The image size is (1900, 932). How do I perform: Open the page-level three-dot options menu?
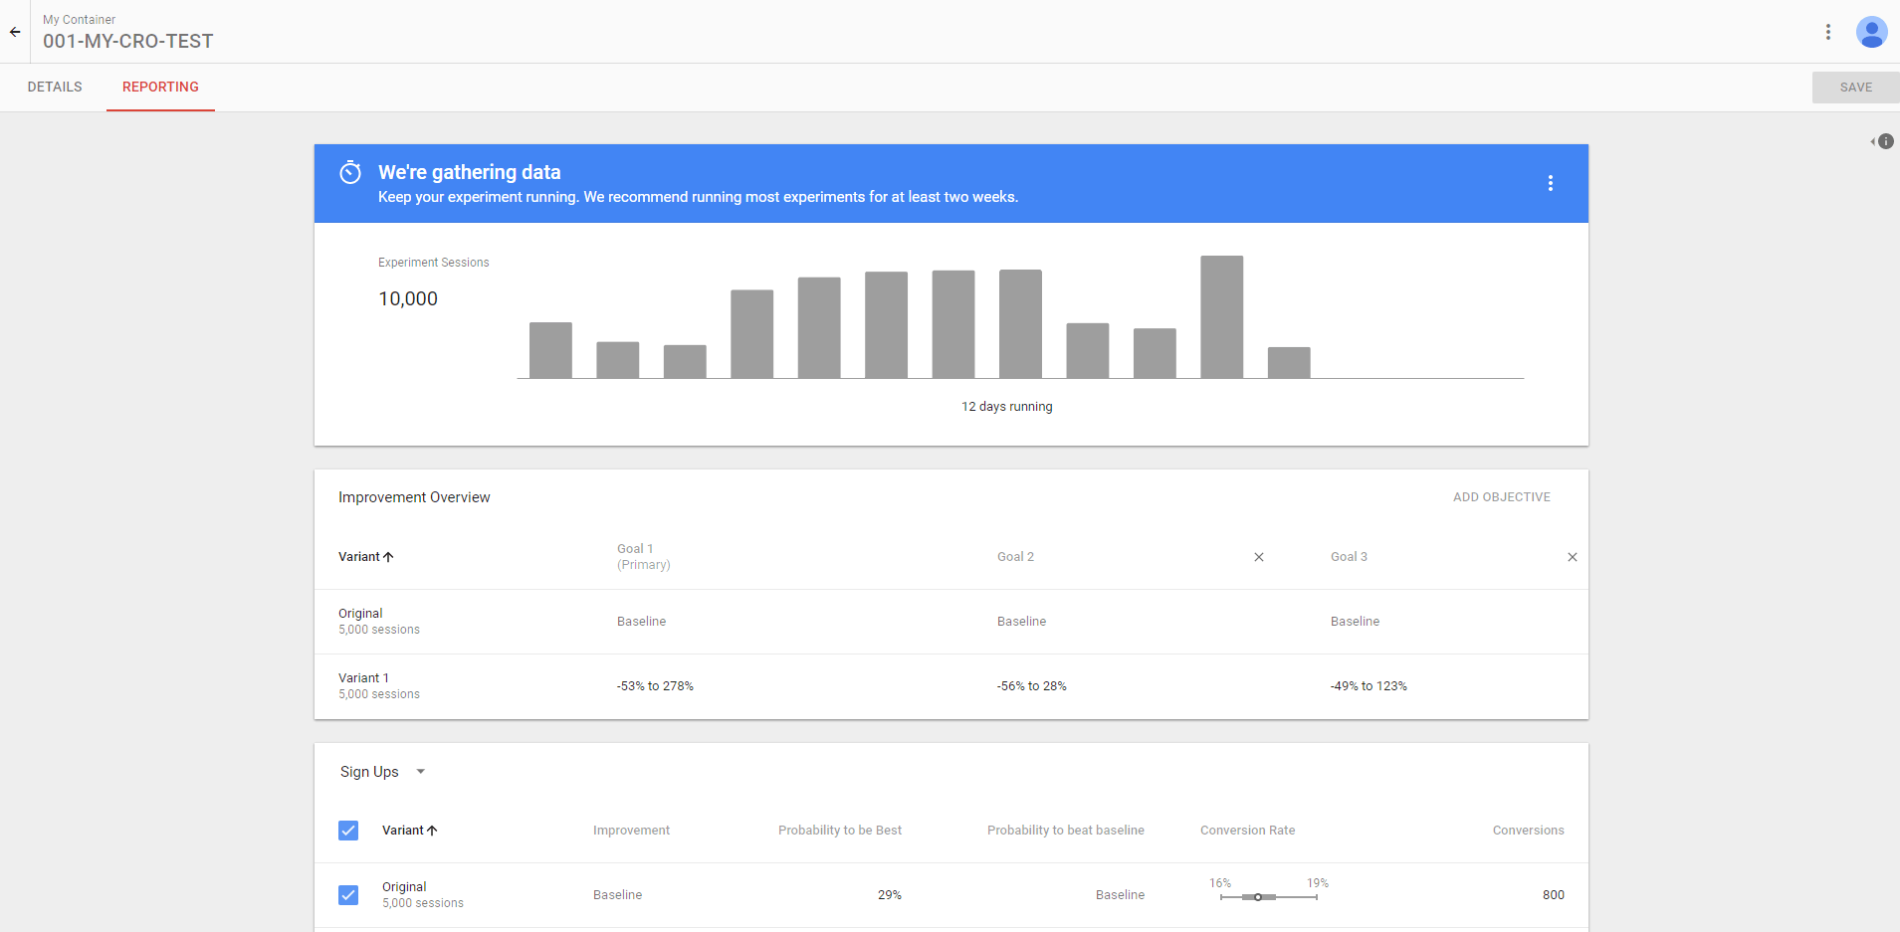(x=1827, y=31)
